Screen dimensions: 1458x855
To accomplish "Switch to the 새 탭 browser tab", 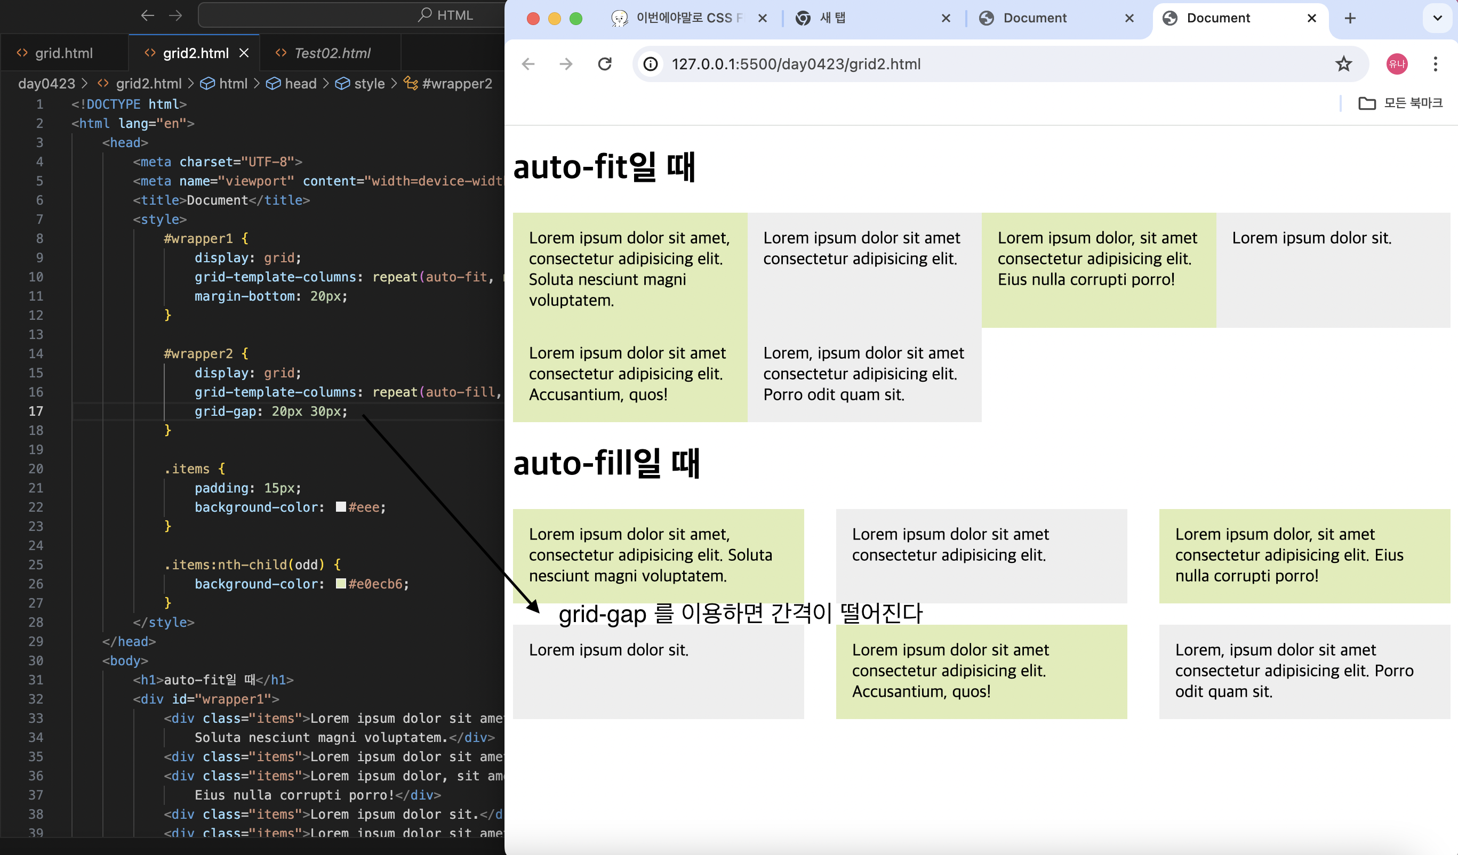I will click(832, 18).
